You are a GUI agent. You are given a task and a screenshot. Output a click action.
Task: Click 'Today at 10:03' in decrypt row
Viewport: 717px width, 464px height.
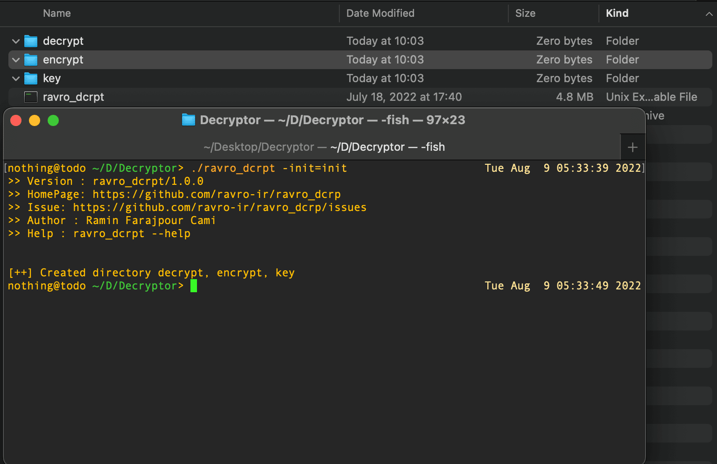tap(385, 41)
